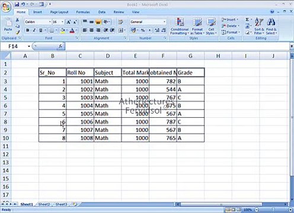
Task: Center cell text horizontally
Action: [x=91, y=30]
